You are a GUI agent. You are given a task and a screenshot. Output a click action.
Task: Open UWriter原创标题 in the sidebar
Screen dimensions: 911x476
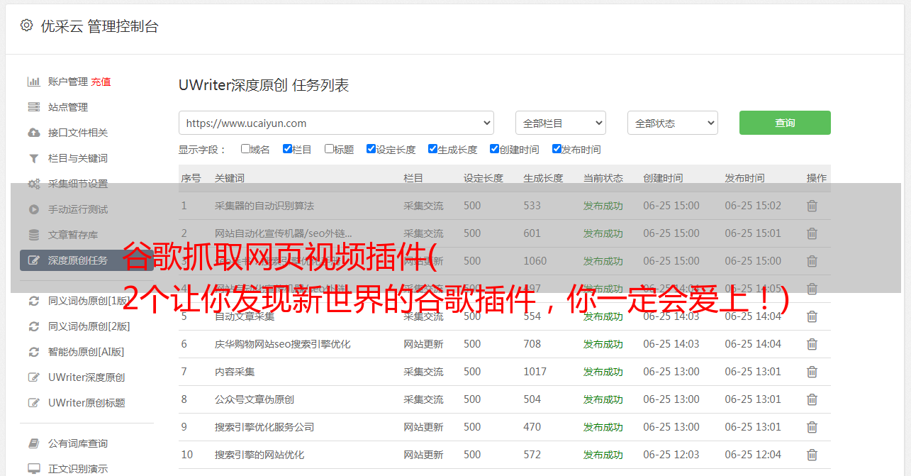[86, 403]
